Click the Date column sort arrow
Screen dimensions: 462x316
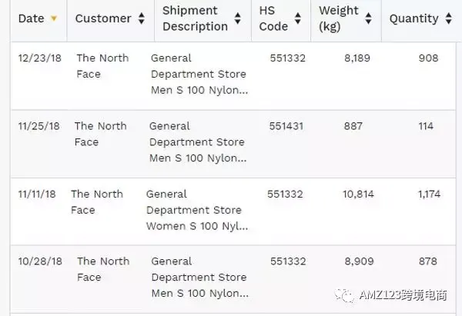tap(54, 18)
